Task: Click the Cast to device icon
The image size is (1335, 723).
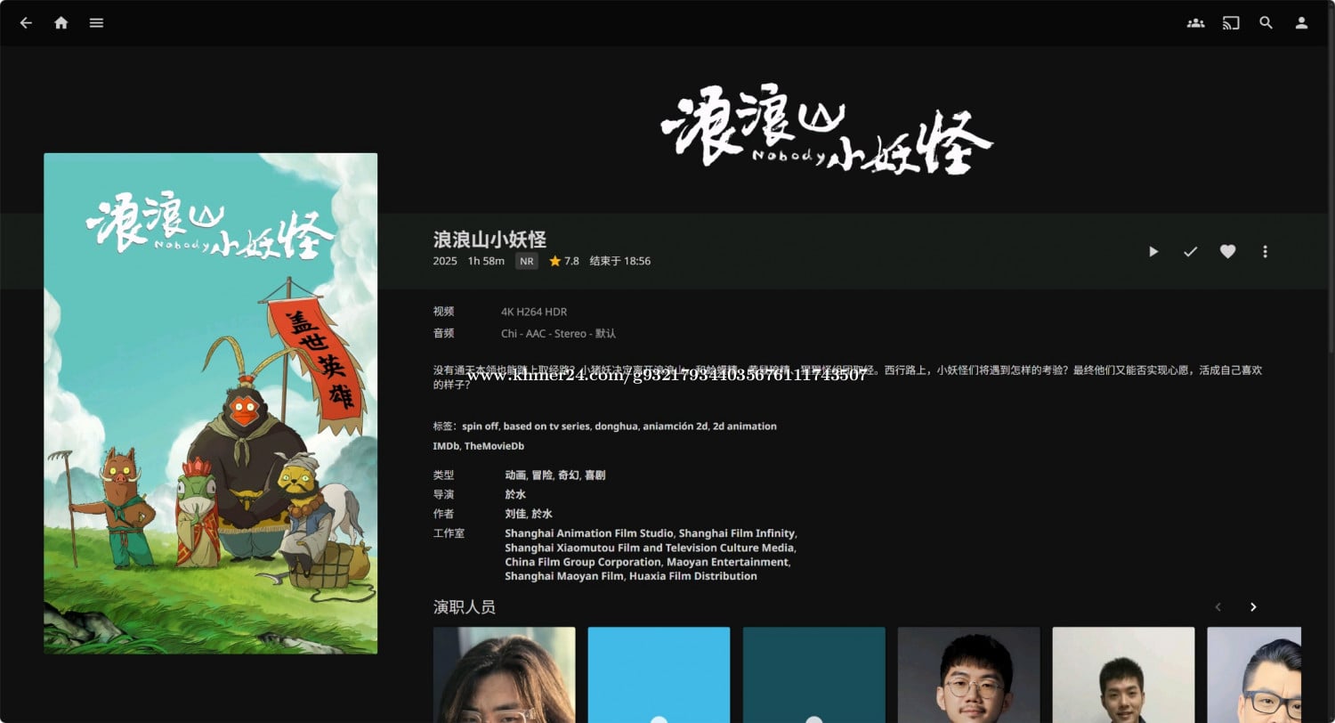Action: 1231,23
